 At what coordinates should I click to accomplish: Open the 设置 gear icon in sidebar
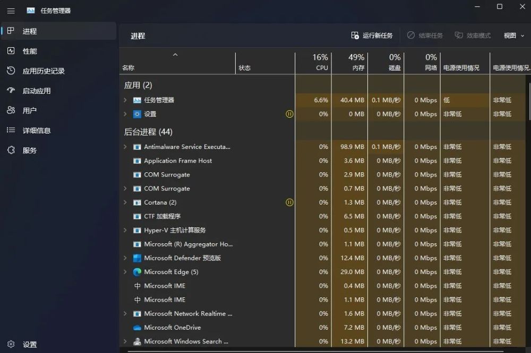pos(11,344)
